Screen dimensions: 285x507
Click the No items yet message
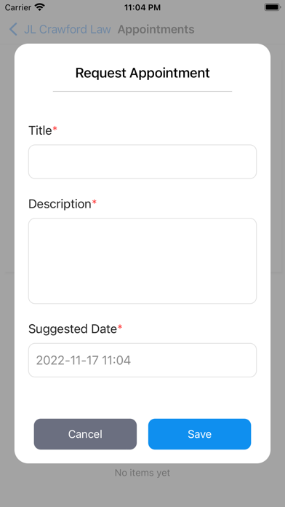(142, 473)
